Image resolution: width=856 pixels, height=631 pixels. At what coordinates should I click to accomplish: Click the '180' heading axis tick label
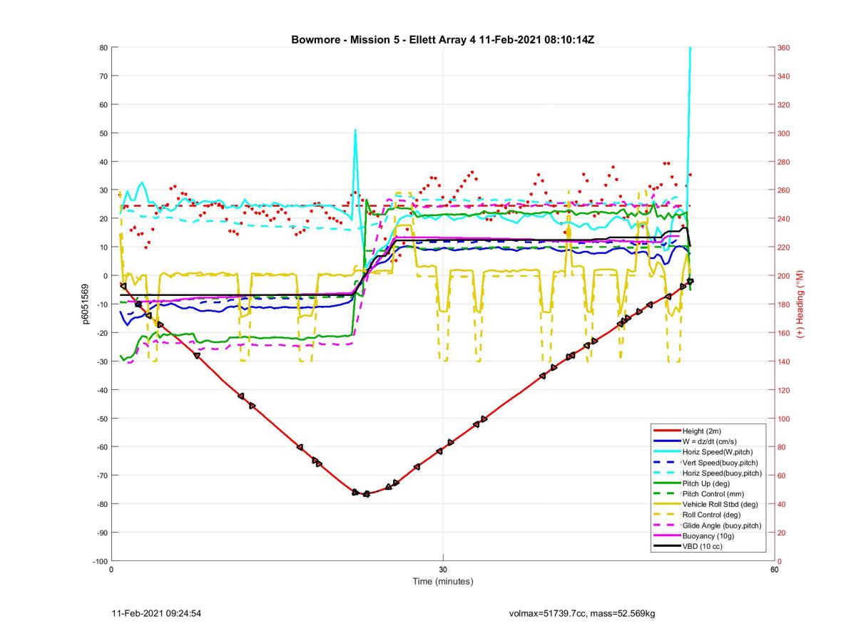point(784,304)
